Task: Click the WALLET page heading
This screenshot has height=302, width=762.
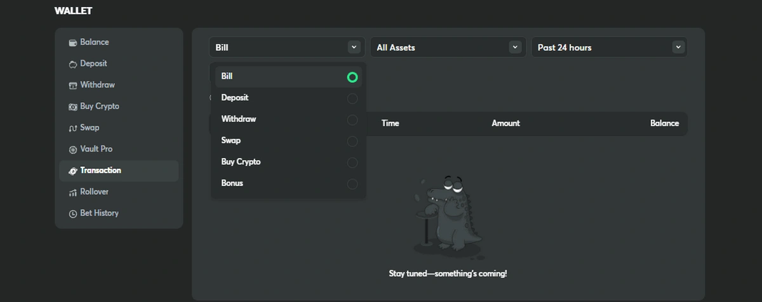Action: 73,11
